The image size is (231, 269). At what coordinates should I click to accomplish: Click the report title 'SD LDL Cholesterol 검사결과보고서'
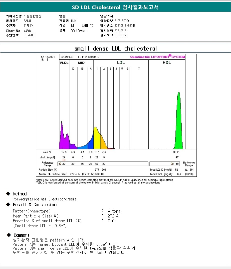115,7
